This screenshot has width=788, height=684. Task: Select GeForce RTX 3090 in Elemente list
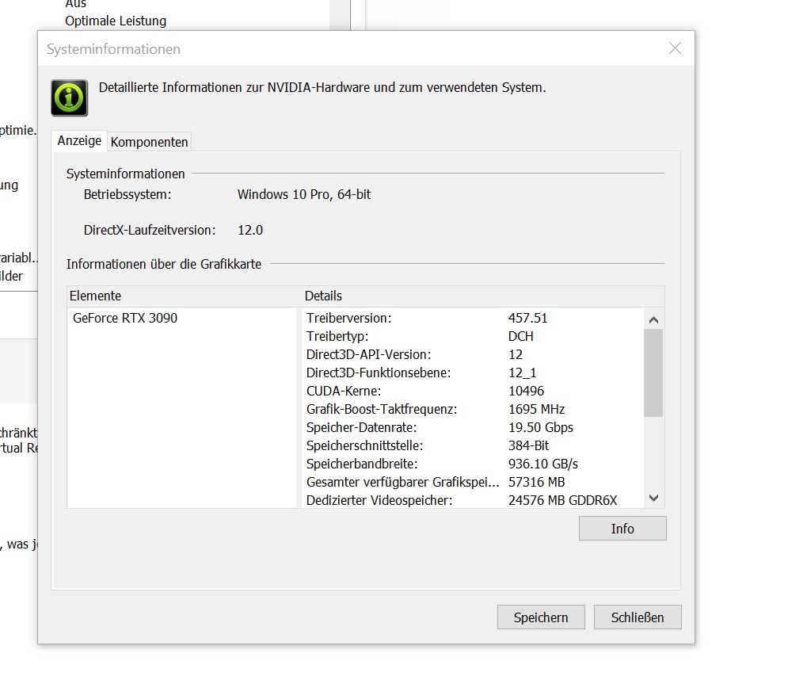click(x=125, y=318)
